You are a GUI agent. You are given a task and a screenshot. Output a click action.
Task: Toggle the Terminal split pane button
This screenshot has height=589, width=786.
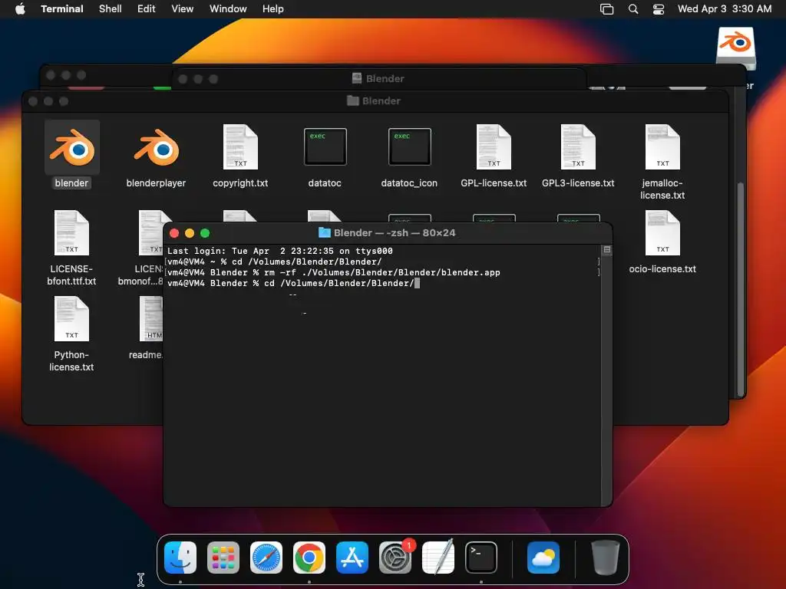(x=606, y=249)
